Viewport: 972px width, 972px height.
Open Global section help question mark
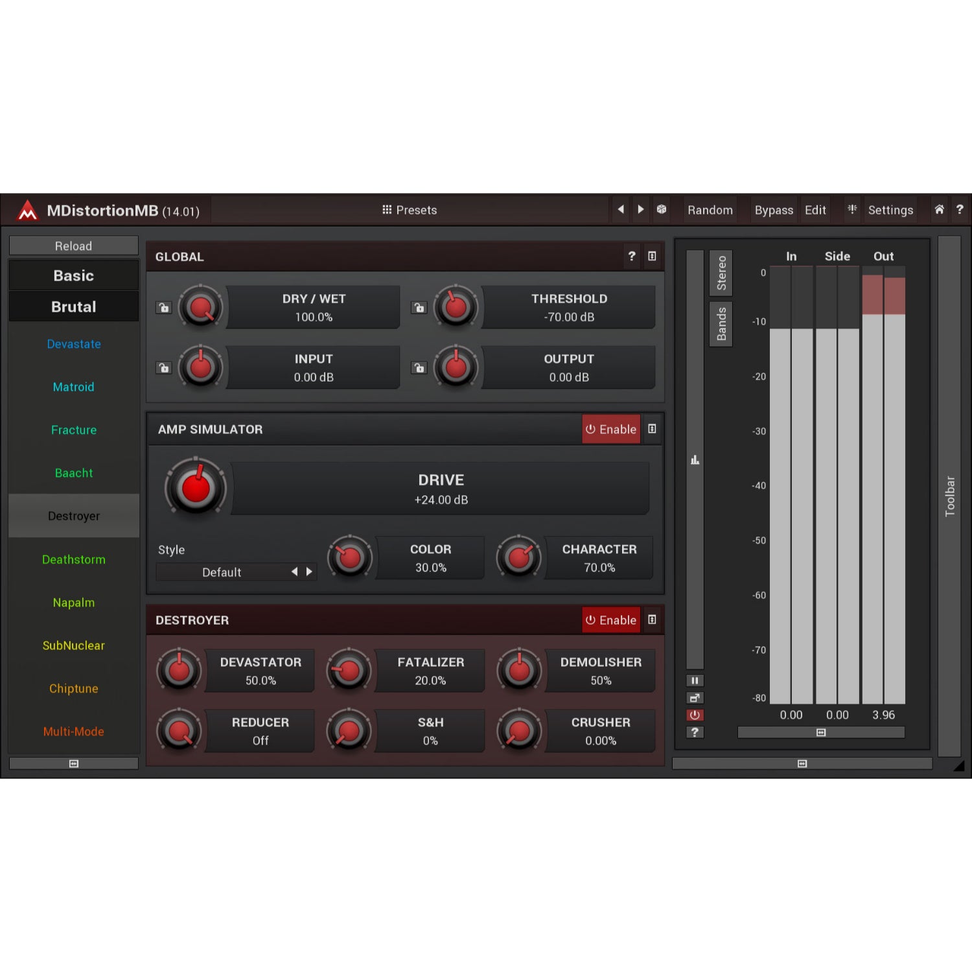coord(632,256)
